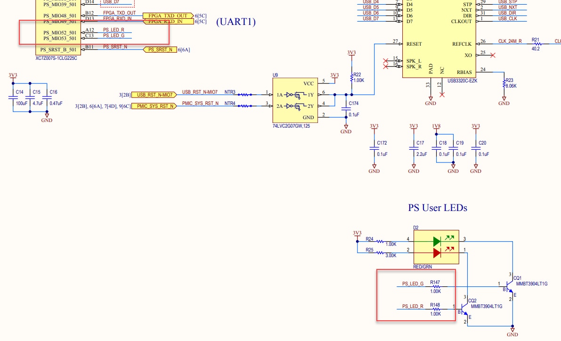This screenshot has width=561, height=341.
Task: Select the U9 74LVC2G07GW buffer component body
Action: click(295, 100)
